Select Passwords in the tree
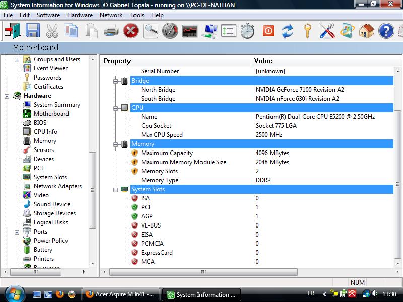The image size is (403, 302). pos(47,78)
